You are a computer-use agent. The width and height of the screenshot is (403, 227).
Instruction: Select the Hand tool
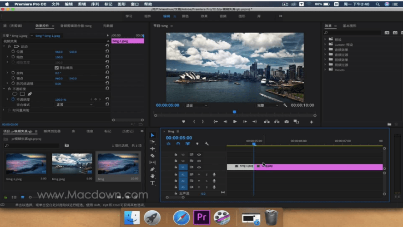(152, 176)
